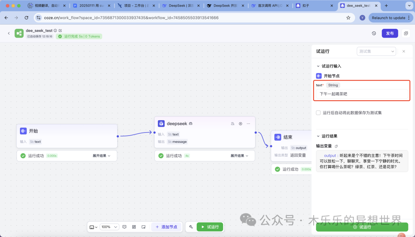The width and height of the screenshot is (415, 237).
Task: Auto-arrange nodes with the grid icon
Action: [134, 227]
